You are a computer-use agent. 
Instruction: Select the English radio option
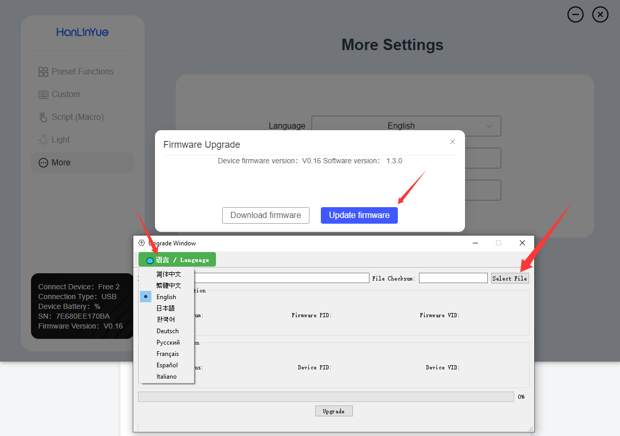(x=145, y=297)
